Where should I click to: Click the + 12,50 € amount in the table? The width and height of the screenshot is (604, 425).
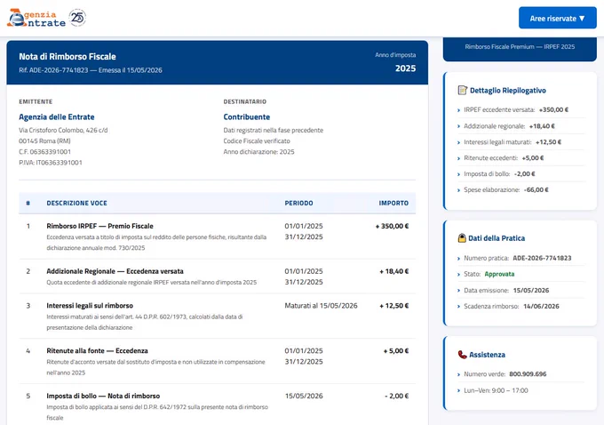coord(393,306)
